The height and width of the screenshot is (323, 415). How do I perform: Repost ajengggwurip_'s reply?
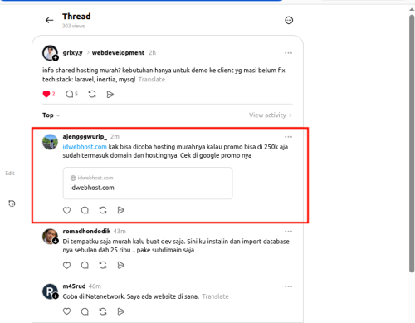(103, 210)
